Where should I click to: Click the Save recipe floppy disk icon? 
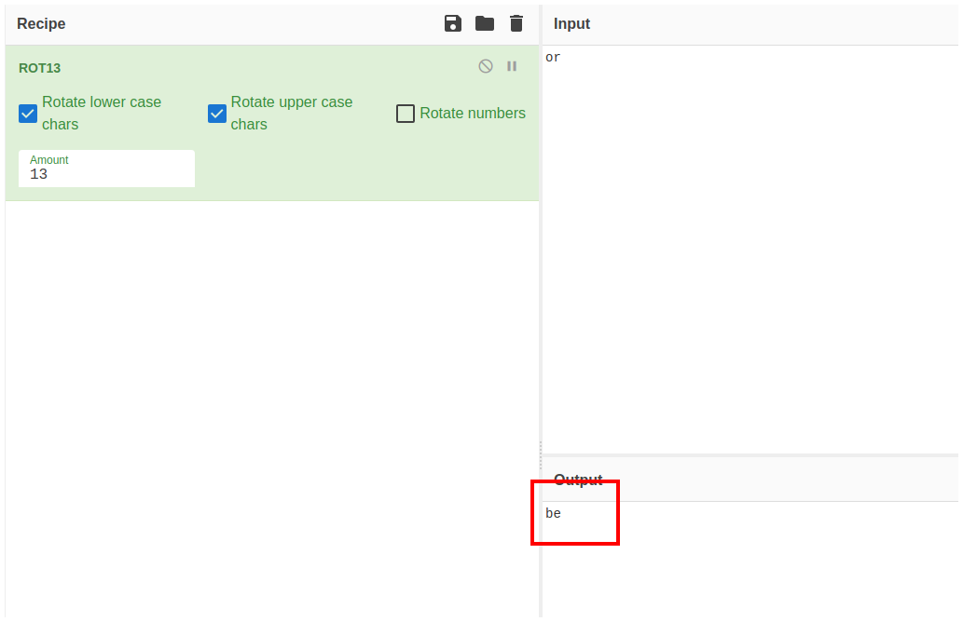(x=453, y=23)
